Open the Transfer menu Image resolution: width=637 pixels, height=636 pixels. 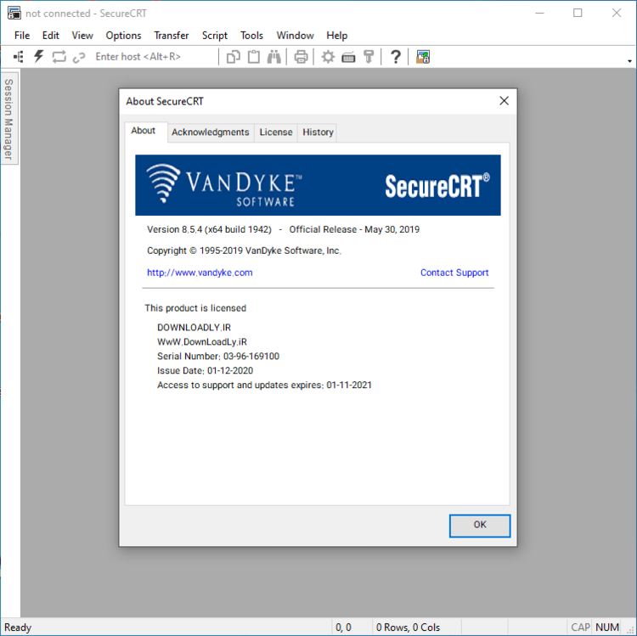tap(172, 36)
